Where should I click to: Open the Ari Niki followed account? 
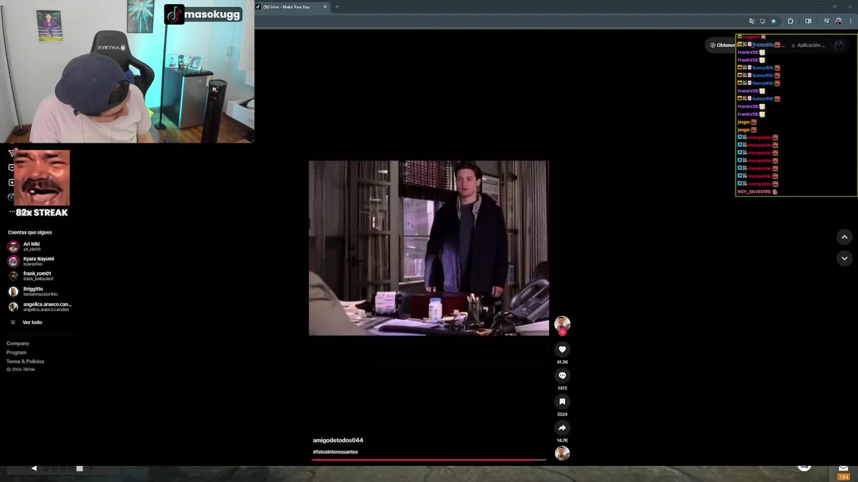coord(40,246)
